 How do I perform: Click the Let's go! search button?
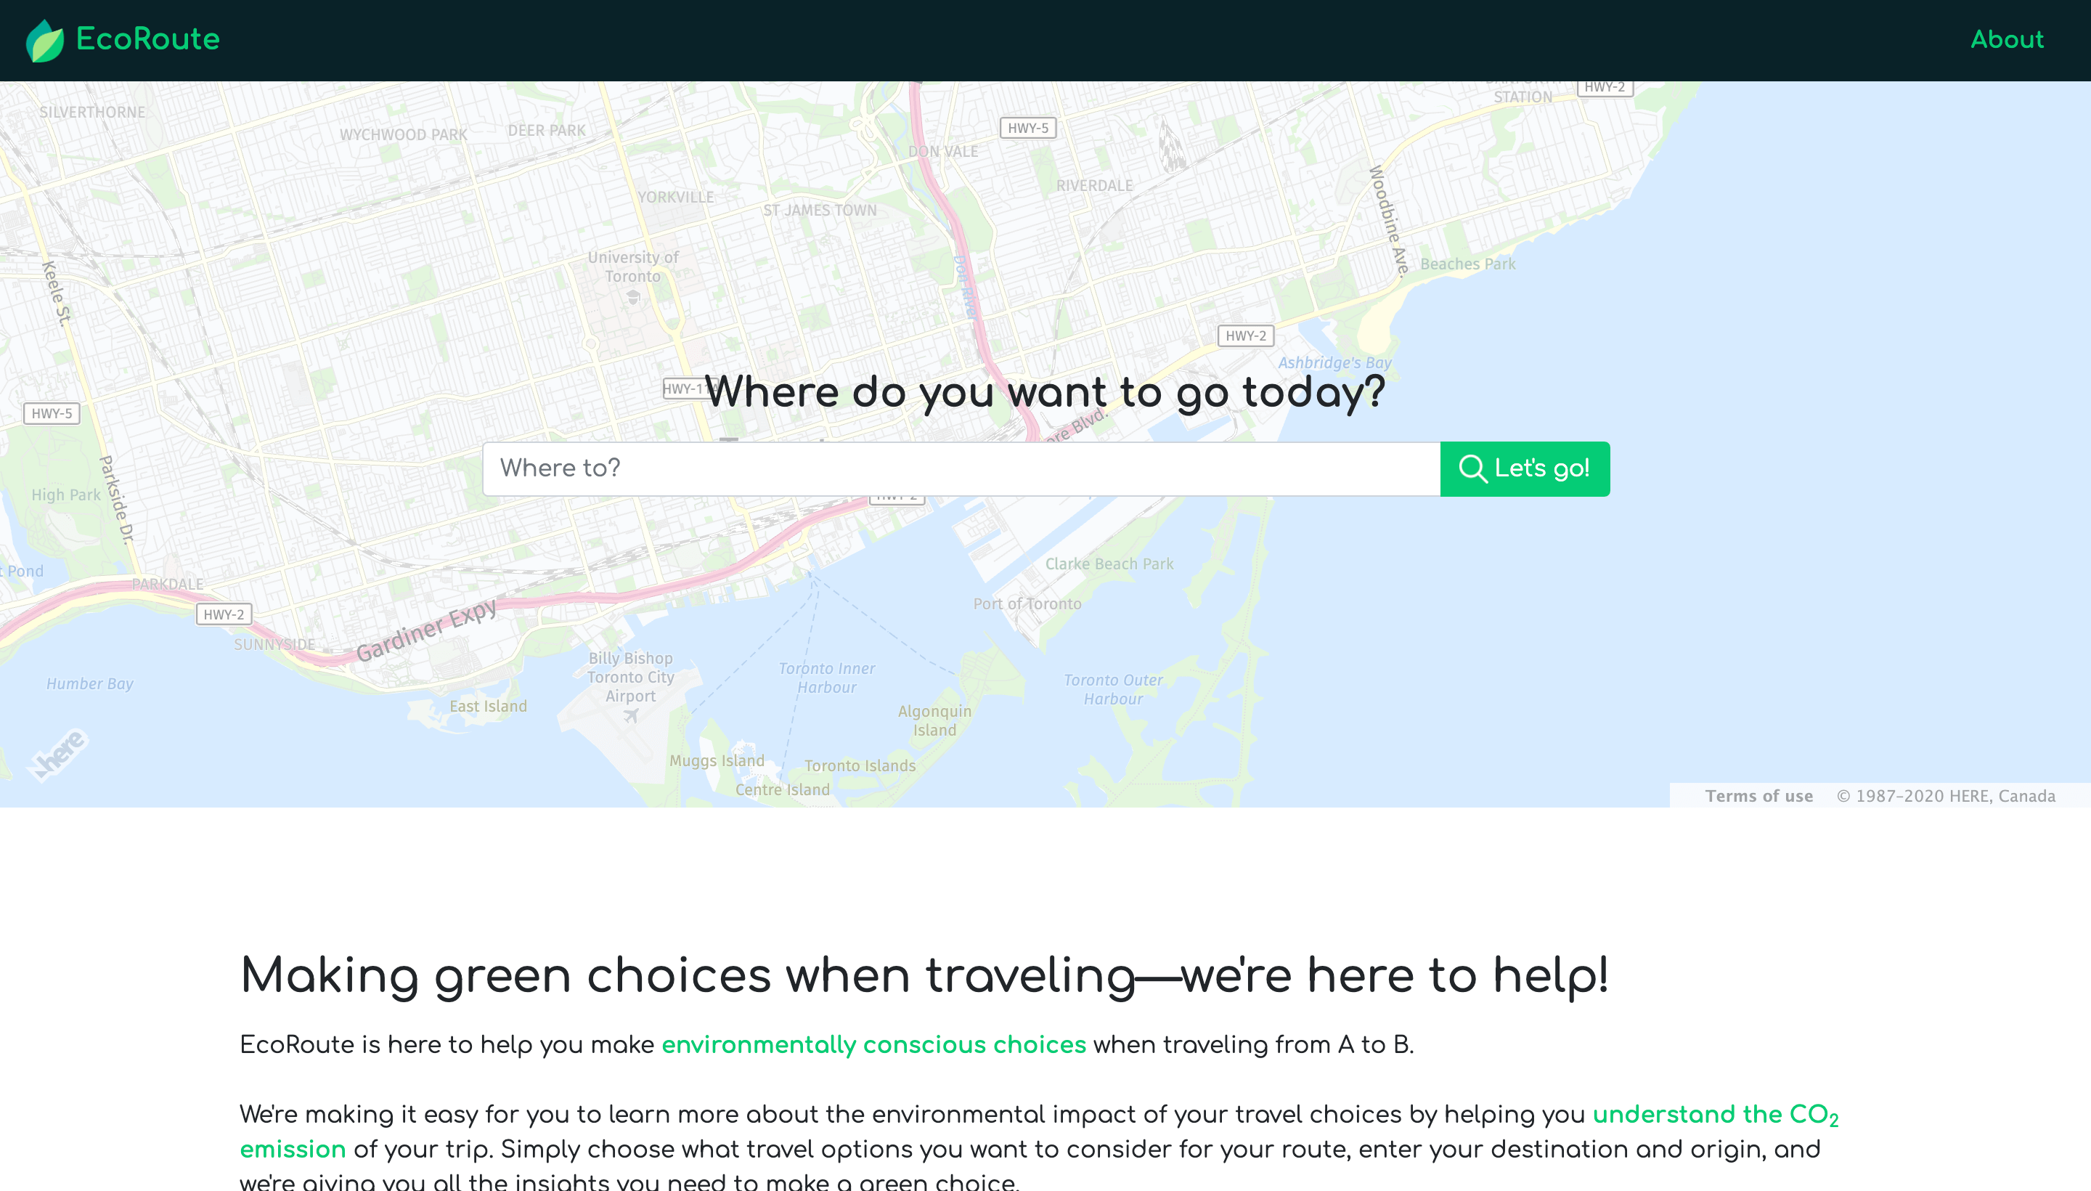click(x=1525, y=468)
